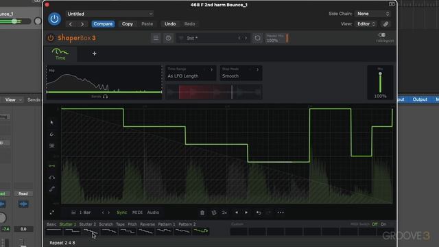Viewport: 439px width, 247px height.
Task: Open the Reverse presets tab
Action: (147, 224)
